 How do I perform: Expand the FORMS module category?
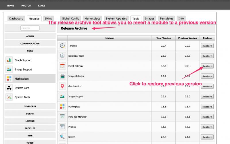(x=30, y=114)
